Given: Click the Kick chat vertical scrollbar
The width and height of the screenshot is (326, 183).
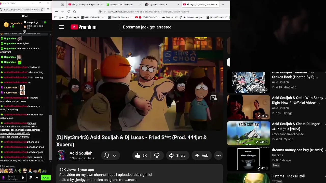Looking at the screenshot, I should coord(50,137).
